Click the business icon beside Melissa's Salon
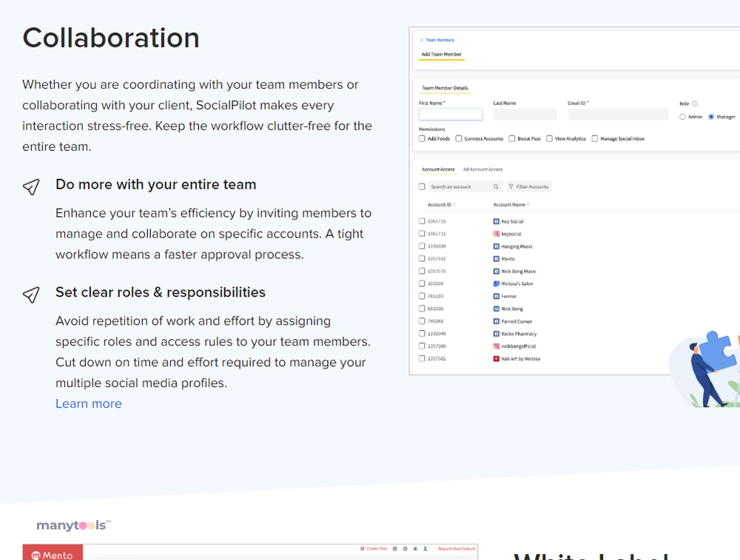The width and height of the screenshot is (740, 560). point(496,283)
